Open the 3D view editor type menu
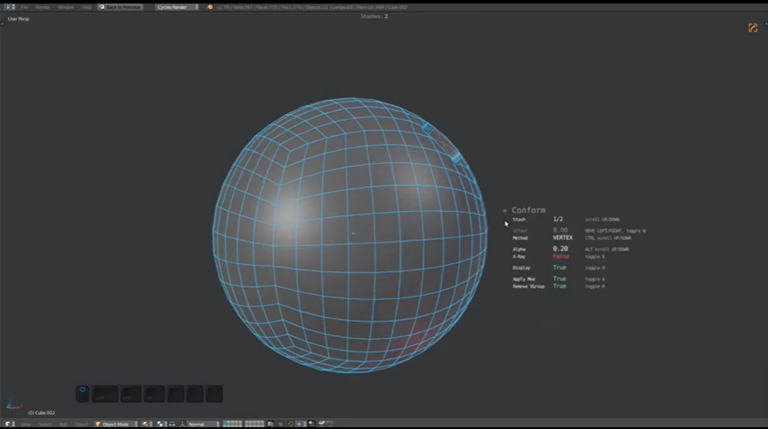768x429 pixels. pyautogui.click(x=9, y=424)
